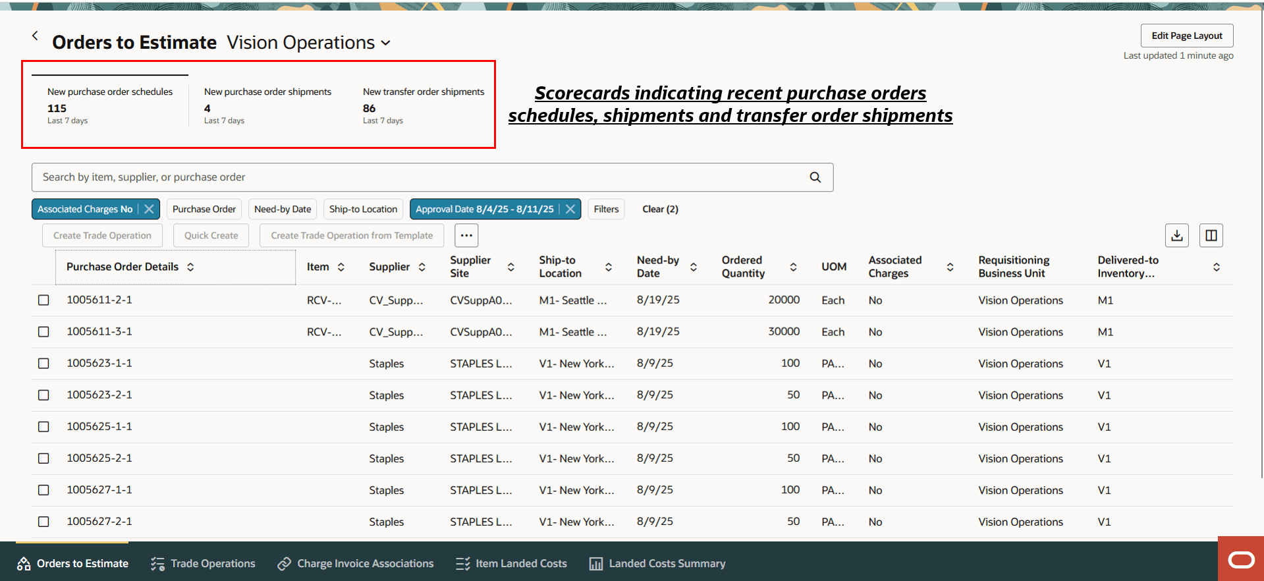The width and height of the screenshot is (1264, 581).
Task: Click the Staples supplier for order 1005623-1-1
Action: (387, 364)
